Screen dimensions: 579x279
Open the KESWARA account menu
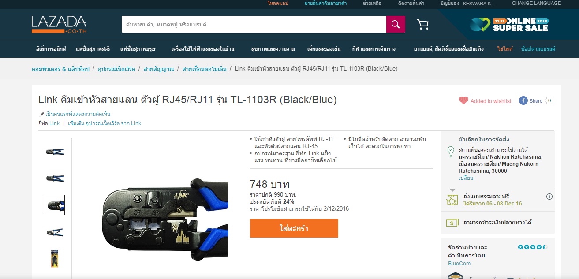coord(478,4)
